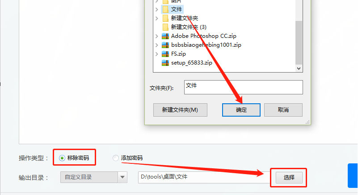Image resolution: width=358 pixels, height=195 pixels.
Task: Open folder browser with 选择 button
Action: (x=289, y=178)
